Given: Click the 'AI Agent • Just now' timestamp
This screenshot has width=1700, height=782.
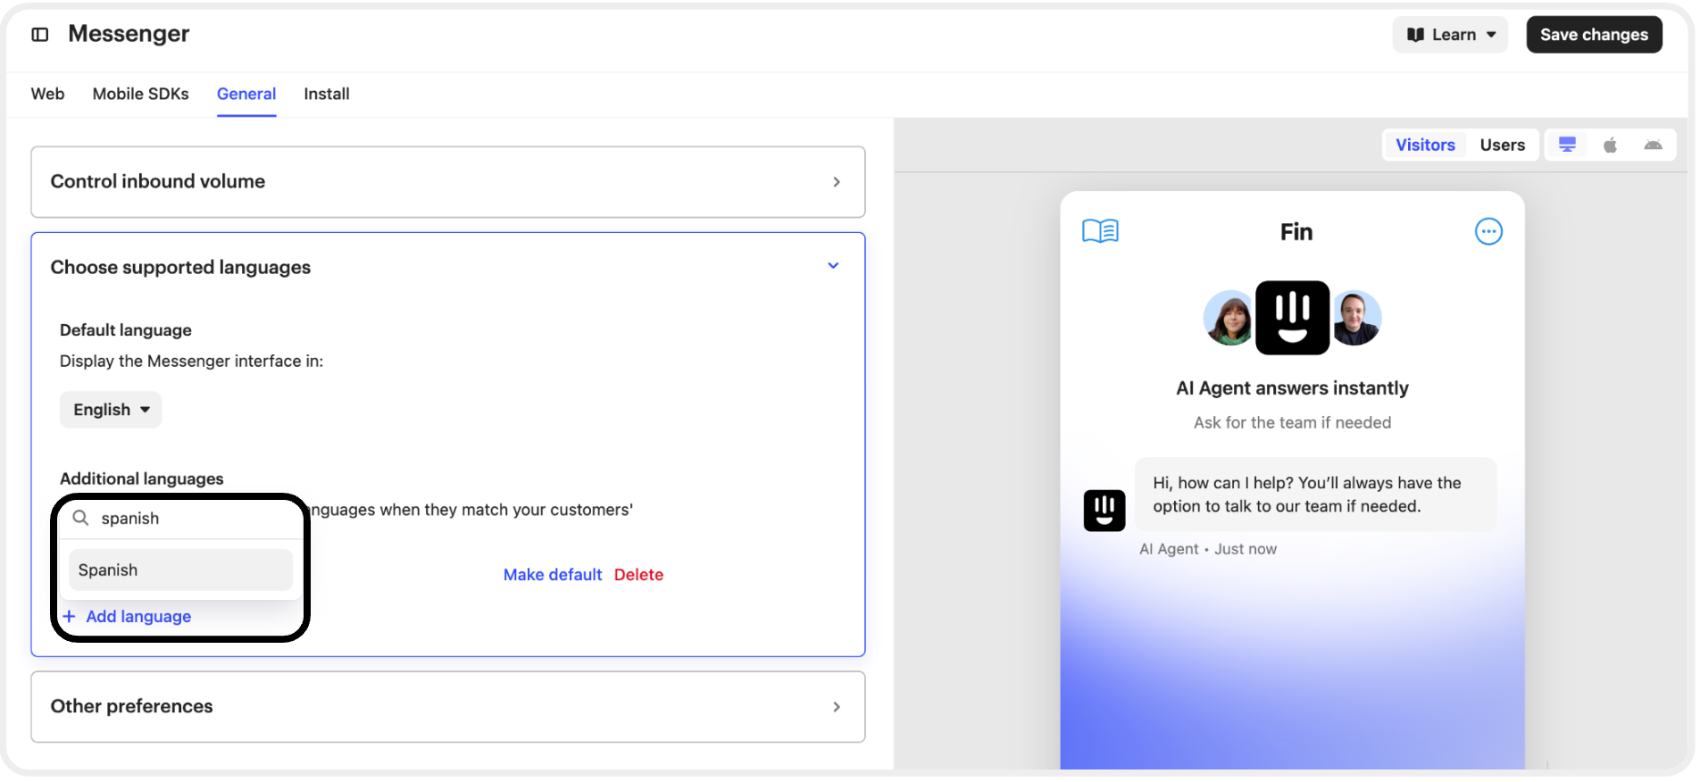Looking at the screenshot, I should click(1207, 550).
